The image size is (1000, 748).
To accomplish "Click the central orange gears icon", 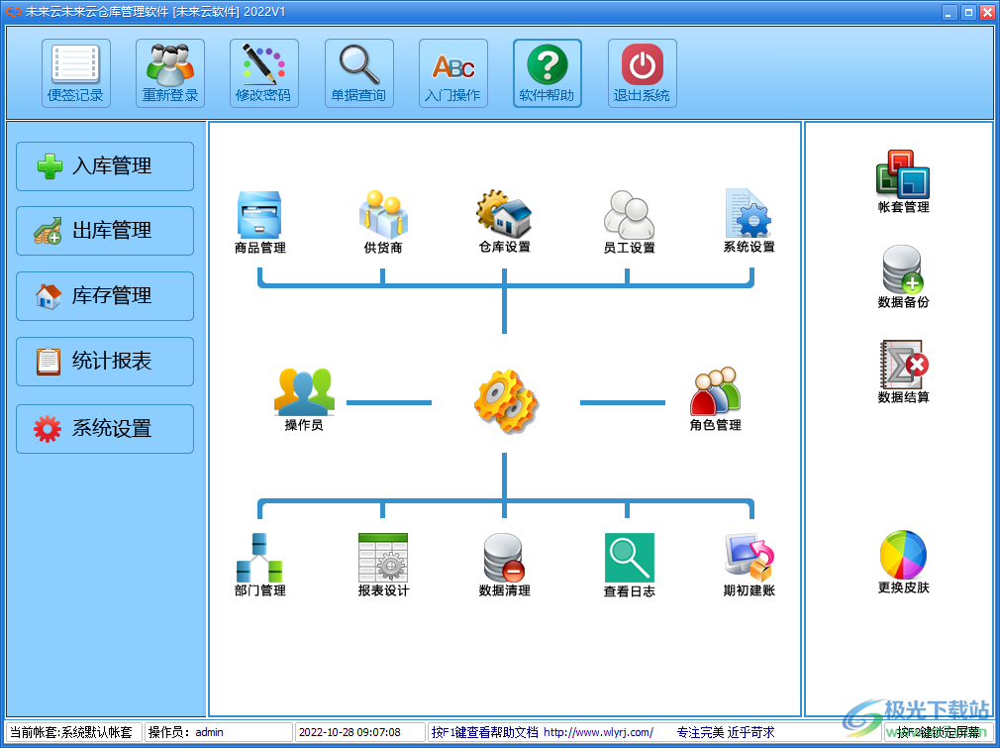I will pyautogui.click(x=506, y=401).
